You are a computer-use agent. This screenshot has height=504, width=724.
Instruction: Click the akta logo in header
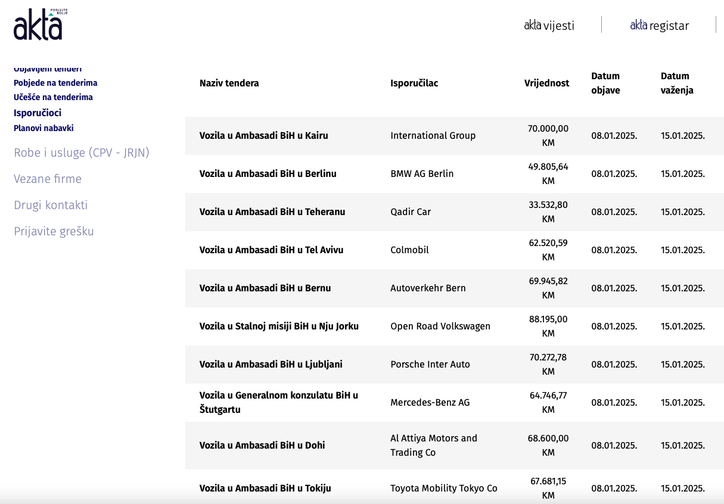point(38,25)
